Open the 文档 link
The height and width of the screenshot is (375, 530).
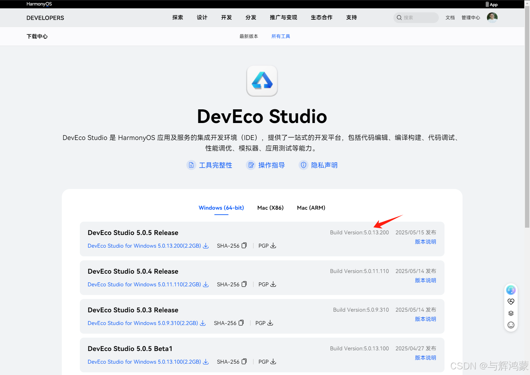click(450, 18)
